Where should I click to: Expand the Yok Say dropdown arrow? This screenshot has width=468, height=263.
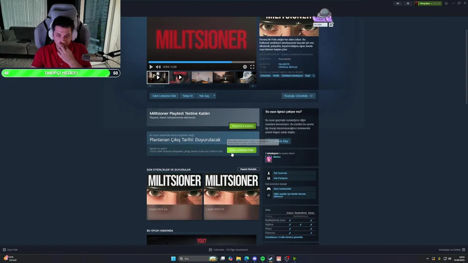(x=214, y=96)
